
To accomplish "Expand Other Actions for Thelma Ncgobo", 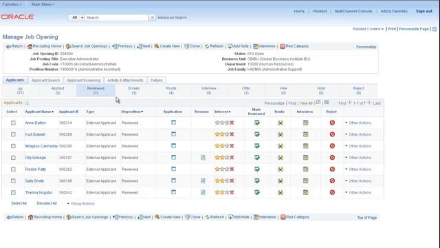I will point(358,193).
